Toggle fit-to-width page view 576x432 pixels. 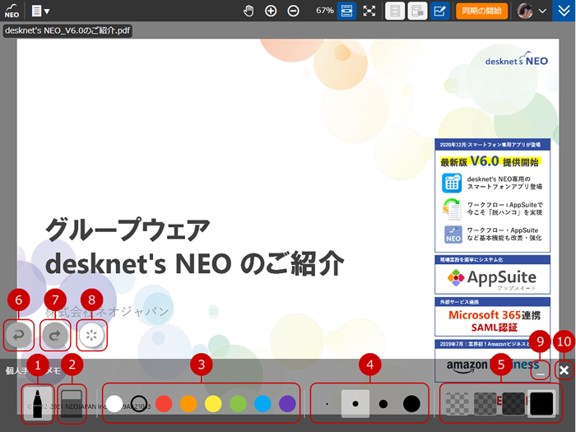pyautogui.click(x=346, y=11)
